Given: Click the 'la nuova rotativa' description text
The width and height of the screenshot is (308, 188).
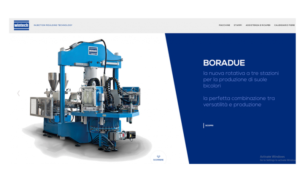Looking at the screenshot, I should pos(241,79).
